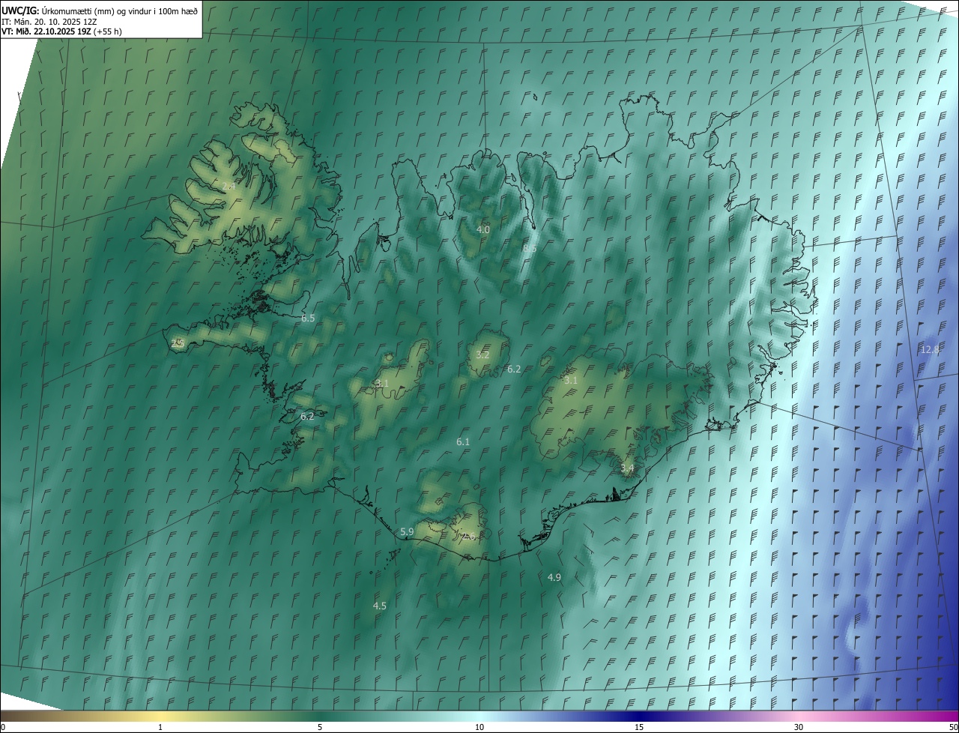Click the 4.9 value off the south coast
Screen dimensions: 959x733
554,577
